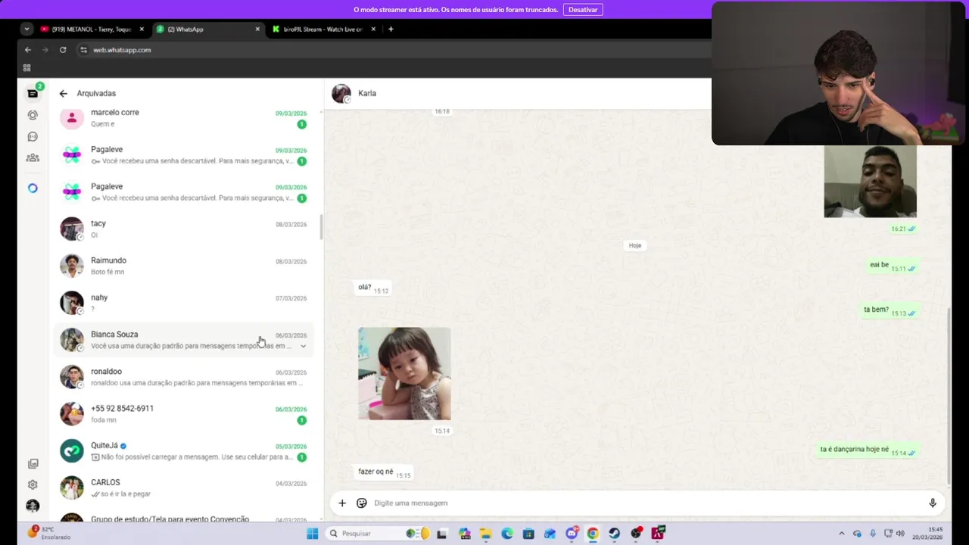Open the browser apps grid icon
Image resolution: width=969 pixels, height=545 pixels.
pos(27,67)
